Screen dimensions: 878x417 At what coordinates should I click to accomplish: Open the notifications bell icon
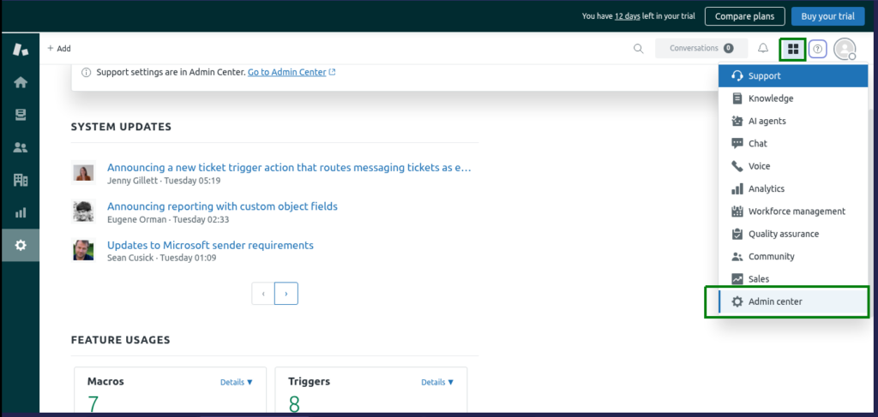(762, 49)
